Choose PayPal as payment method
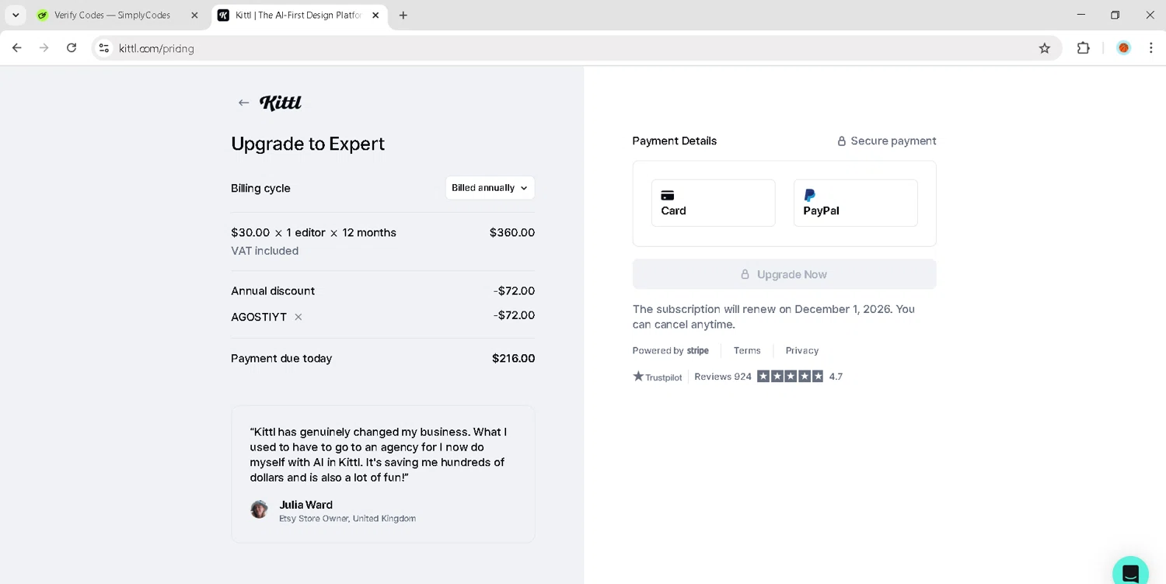This screenshot has width=1166, height=584. point(855,203)
